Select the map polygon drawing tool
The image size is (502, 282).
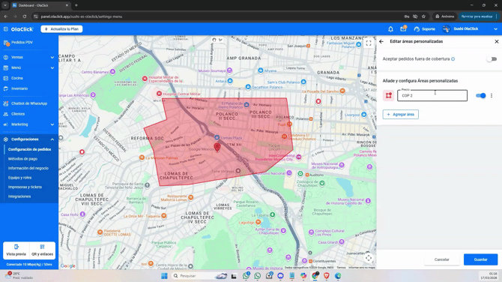pos(220,40)
